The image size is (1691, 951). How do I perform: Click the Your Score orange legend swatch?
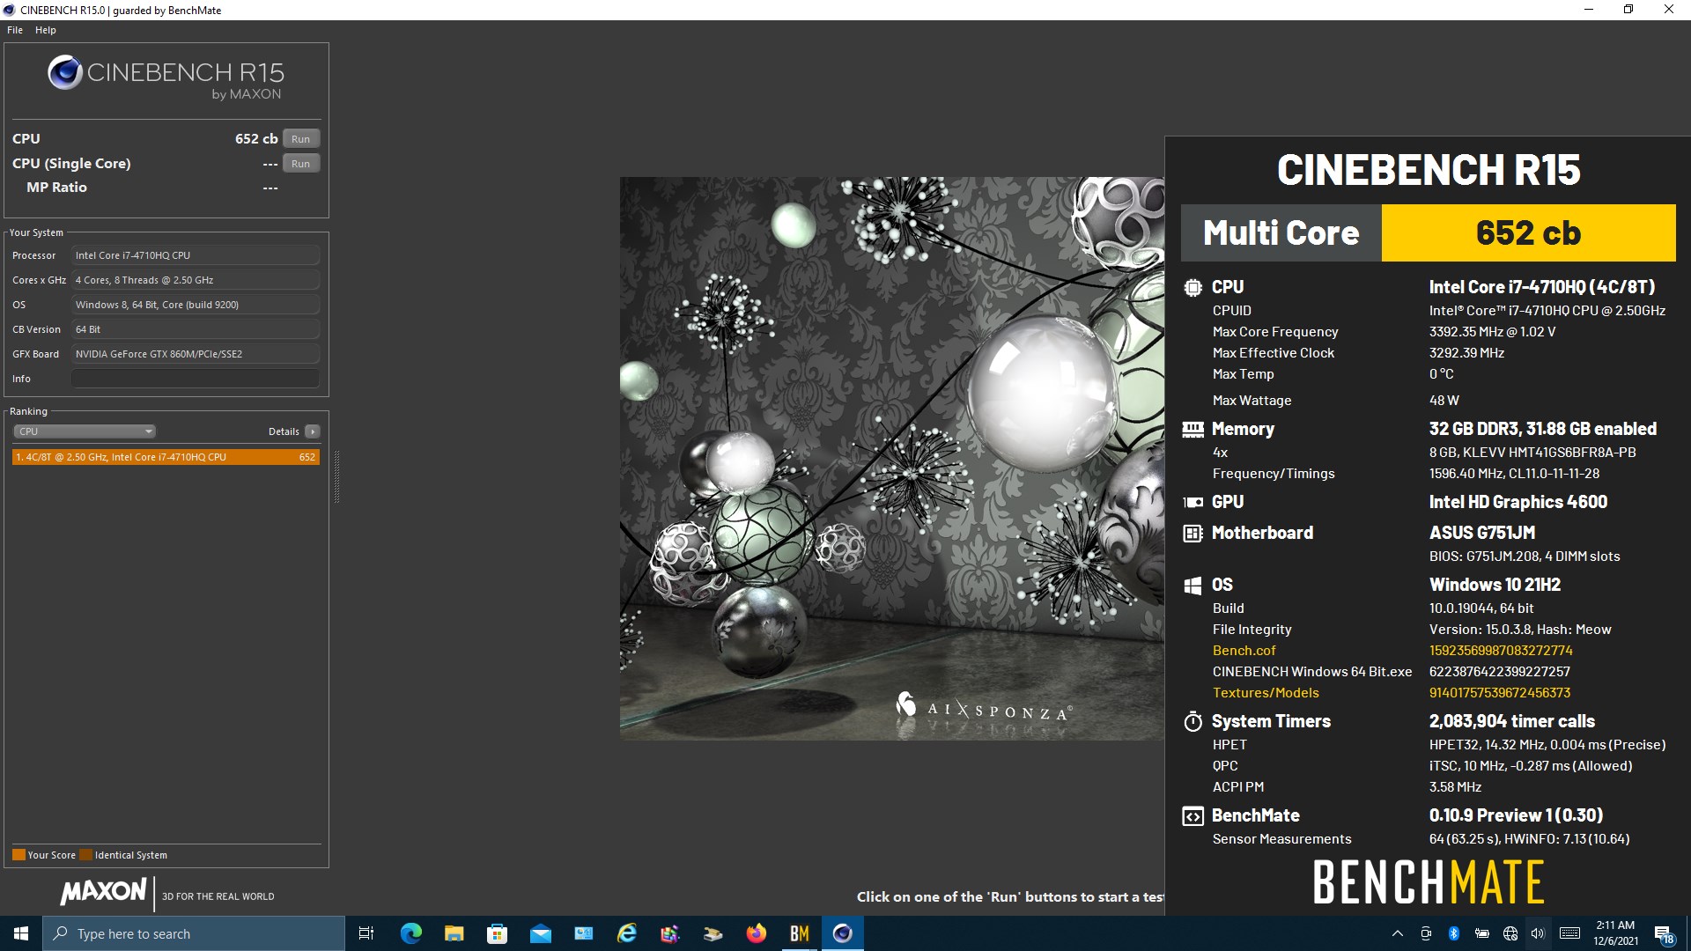click(x=18, y=855)
